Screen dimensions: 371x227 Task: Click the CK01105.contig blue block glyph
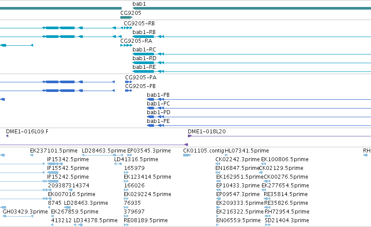(x=187, y=155)
